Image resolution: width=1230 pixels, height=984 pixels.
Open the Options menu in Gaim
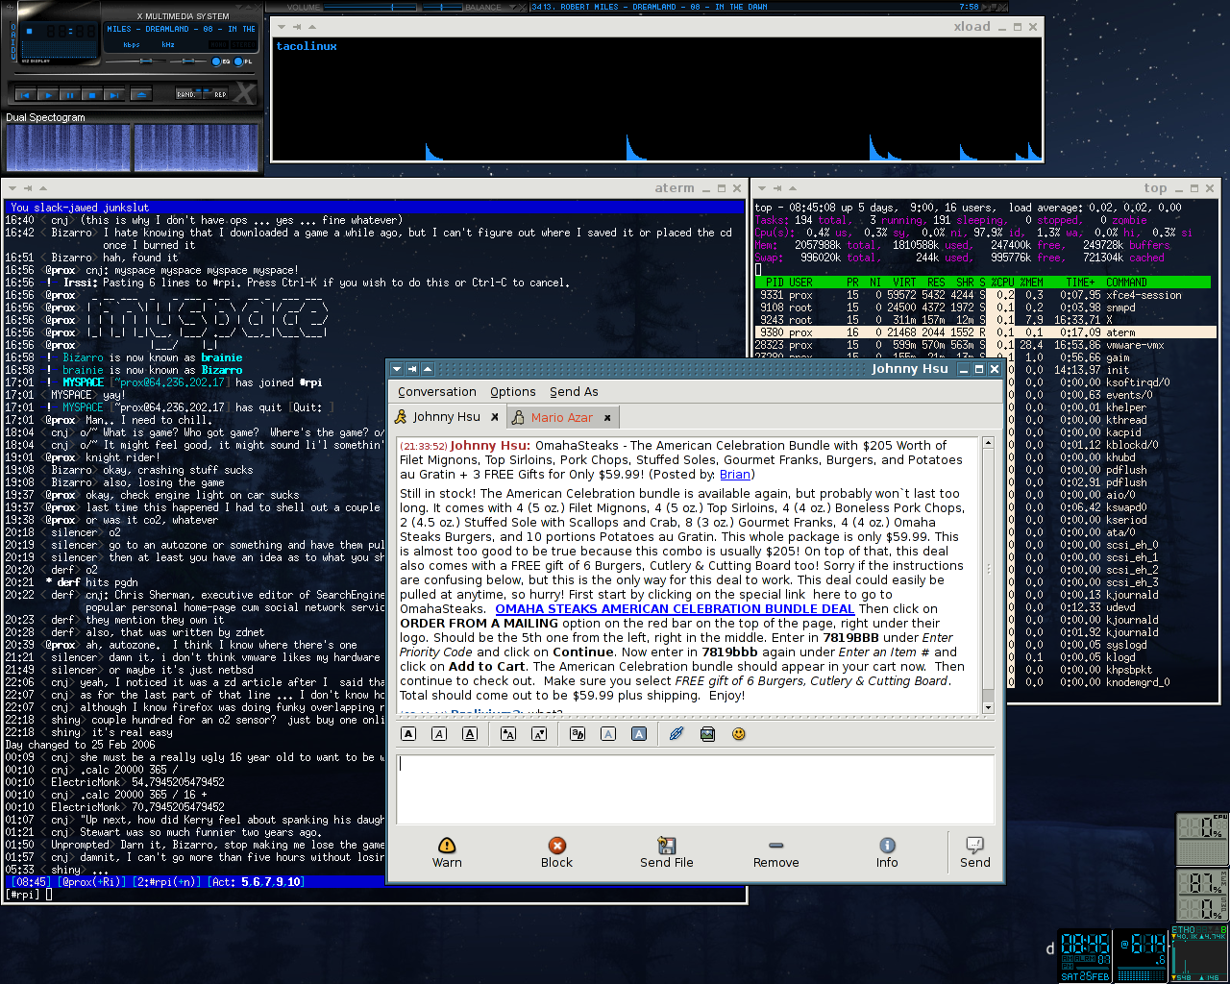pos(513,392)
